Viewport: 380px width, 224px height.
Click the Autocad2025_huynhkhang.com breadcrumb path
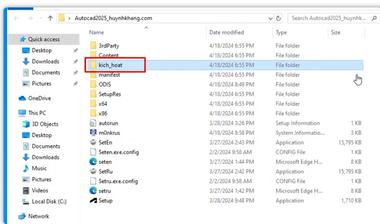[114, 18]
